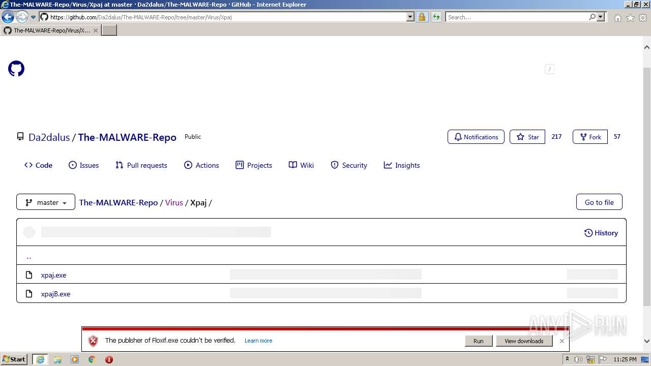651x366 pixels.
Task: Click the security lock icon
Action: (422, 17)
